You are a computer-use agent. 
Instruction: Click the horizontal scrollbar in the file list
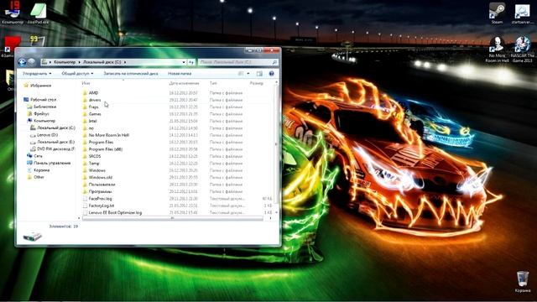(x=173, y=218)
